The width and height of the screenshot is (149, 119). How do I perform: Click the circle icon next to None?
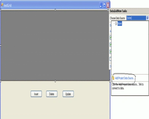(x=116, y=23)
